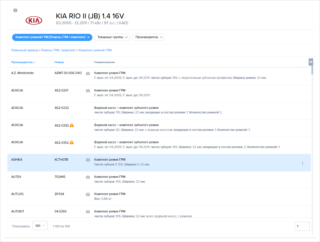Viewport: 320px width, 242px height.
Task: Sort by Номер column header
Action: 59,62
